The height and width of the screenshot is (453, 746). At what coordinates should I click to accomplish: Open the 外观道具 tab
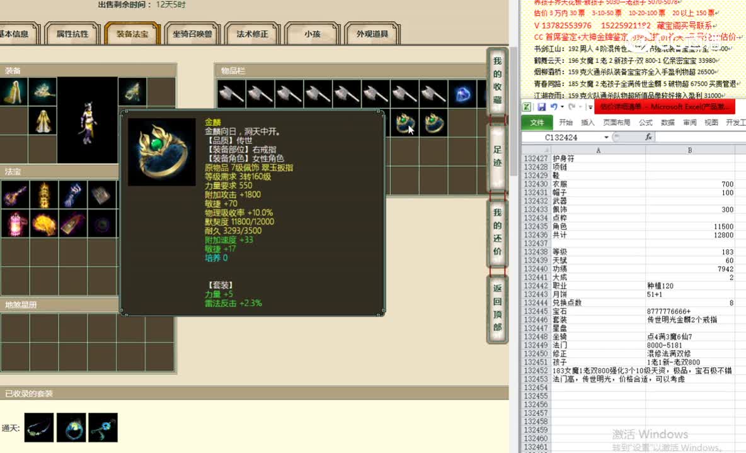[x=372, y=34]
